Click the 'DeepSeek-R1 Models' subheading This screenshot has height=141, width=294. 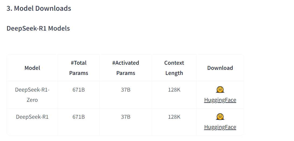pos(38,28)
